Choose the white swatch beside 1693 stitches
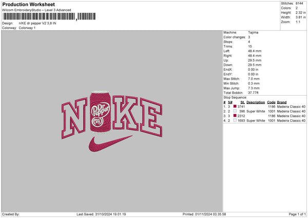308x218 pixels. point(235,120)
